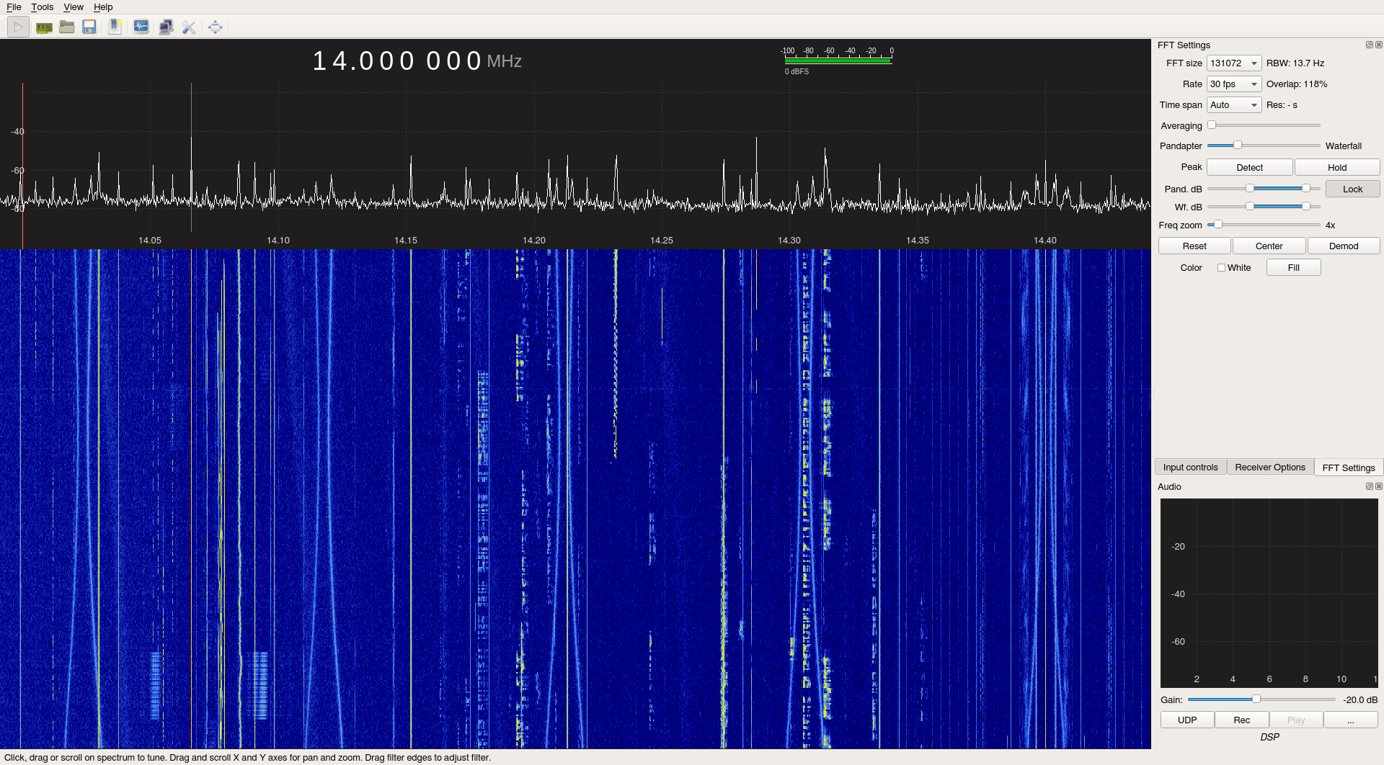
Task: Click the Overlap: 118% text
Action: [1297, 84]
